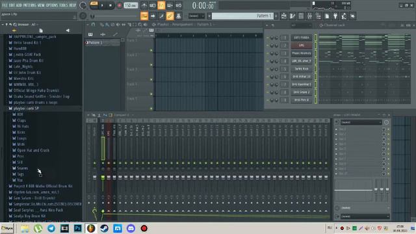Click the Drill Perc 8 channel button
The height and width of the screenshot is (234, 416).
point(302,100)
